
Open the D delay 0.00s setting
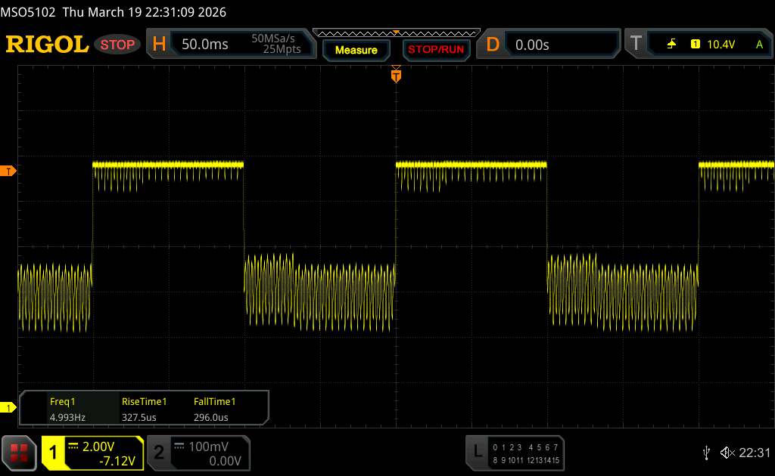point(532,45)
